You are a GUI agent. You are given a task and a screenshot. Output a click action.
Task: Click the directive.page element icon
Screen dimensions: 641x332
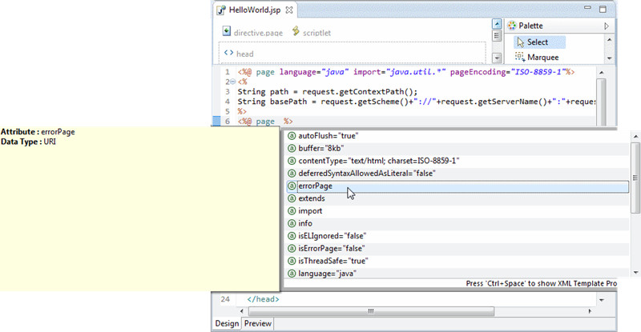227,33
